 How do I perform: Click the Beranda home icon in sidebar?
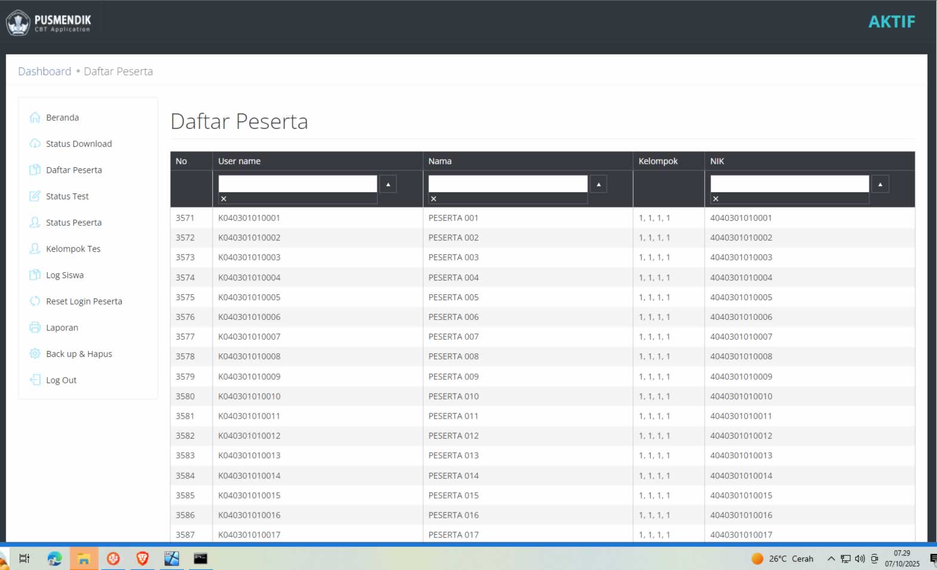[x=35, y=118]
